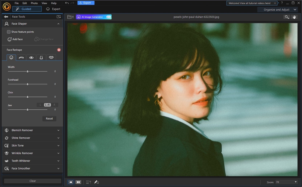Select the face outline reshape tab
The image size is (302, 187).
(x=11, y=58)
